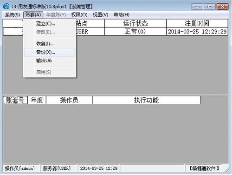Image resolution: width=232 pixels, height=175 pixels.
Task: Click the greyed 年度账(Y) menu
Action: tap(56, 15)
